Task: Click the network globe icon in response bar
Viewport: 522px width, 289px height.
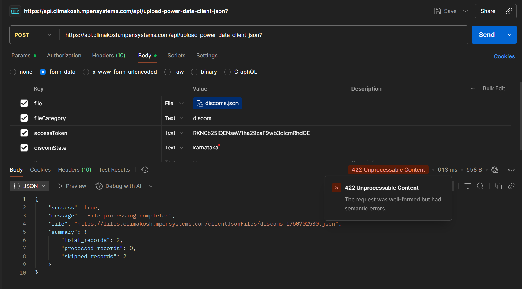Action: (495, 170)
